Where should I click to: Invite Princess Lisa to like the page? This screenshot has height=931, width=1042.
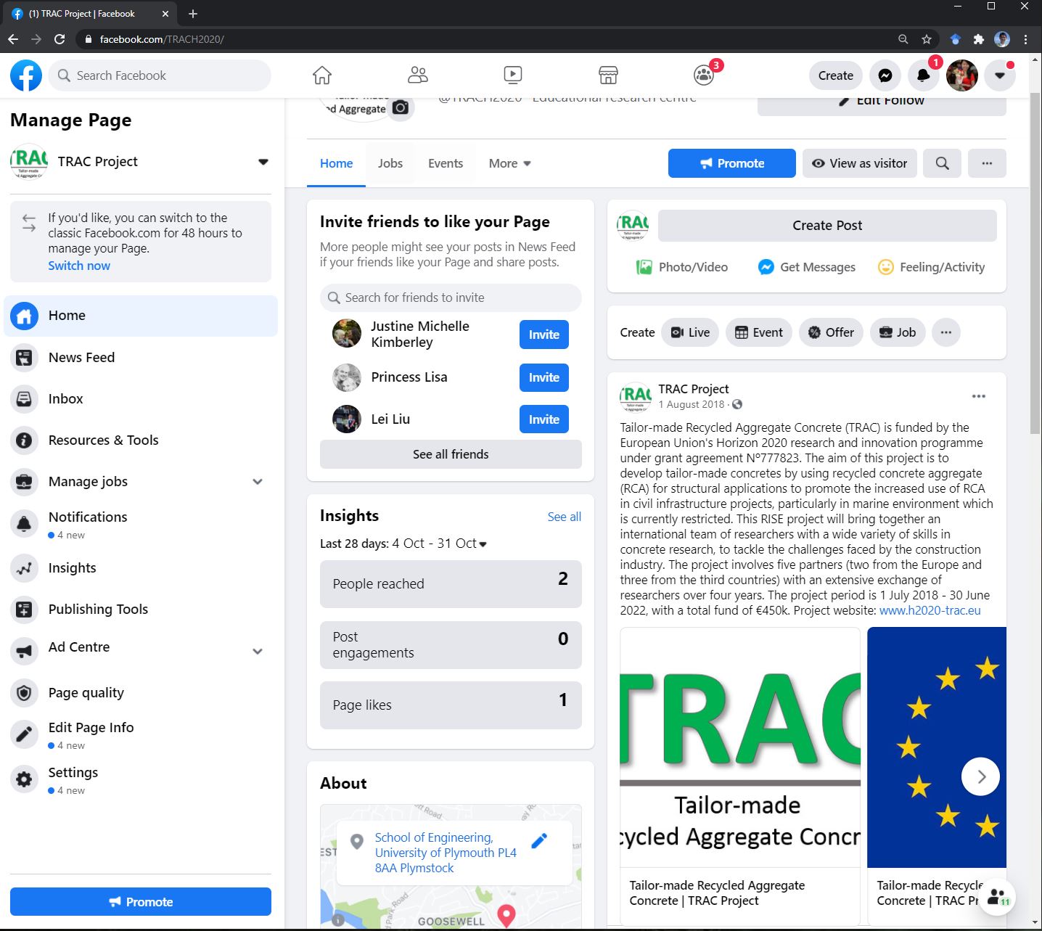543,377
